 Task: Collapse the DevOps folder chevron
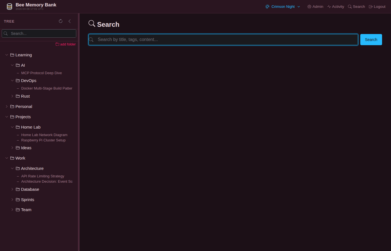(12, 81)
